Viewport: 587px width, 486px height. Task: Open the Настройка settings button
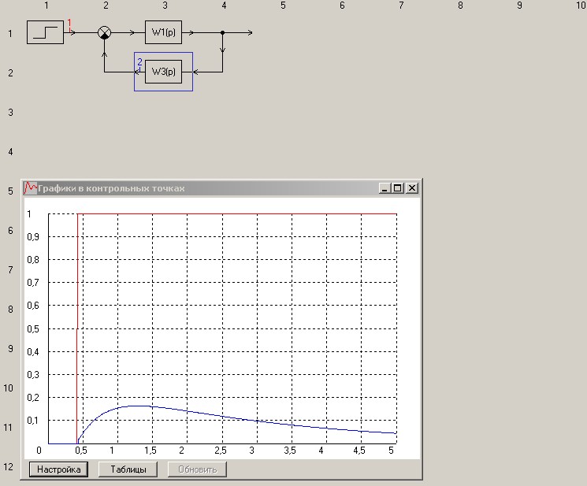[x=59, y=469]
